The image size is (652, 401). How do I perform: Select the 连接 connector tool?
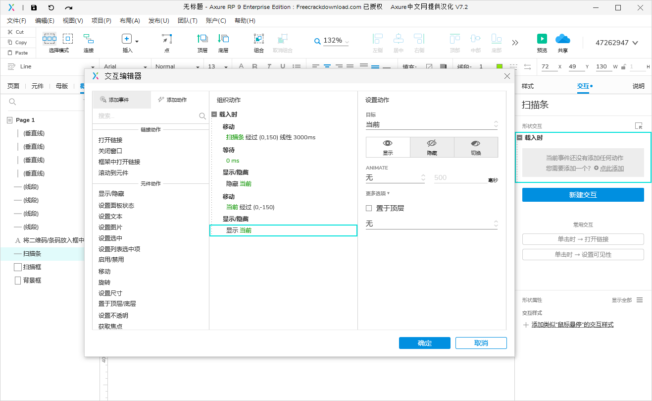tap(89, 39)
